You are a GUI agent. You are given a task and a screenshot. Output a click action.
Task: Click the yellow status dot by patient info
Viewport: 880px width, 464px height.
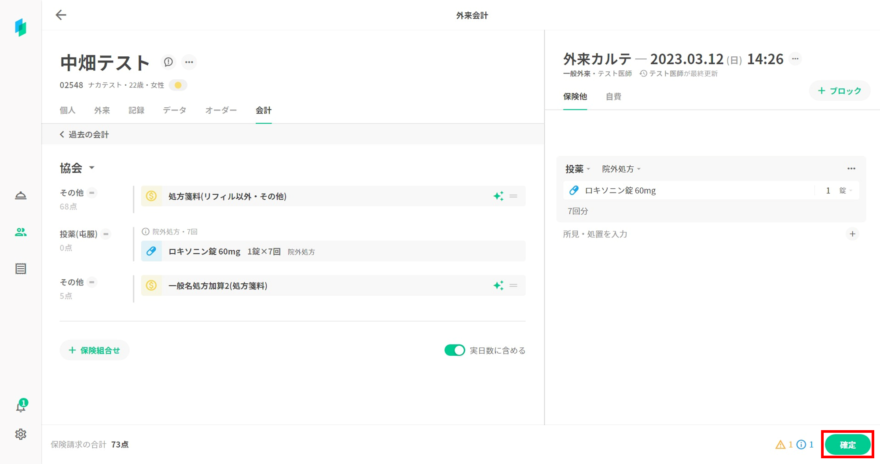pyautogui.click(x=178, y=85)
